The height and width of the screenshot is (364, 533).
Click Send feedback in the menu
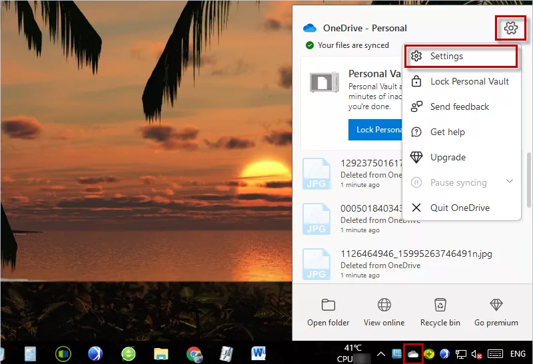[459, 107]
